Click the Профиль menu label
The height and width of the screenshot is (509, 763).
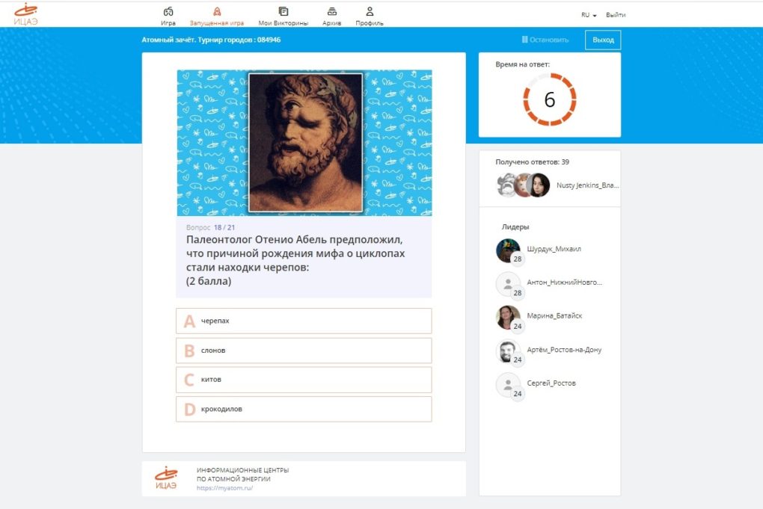370,23
